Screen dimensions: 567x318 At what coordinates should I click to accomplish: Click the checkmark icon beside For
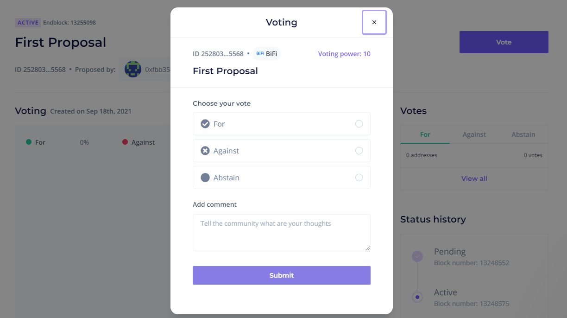[x=205, y=124]
